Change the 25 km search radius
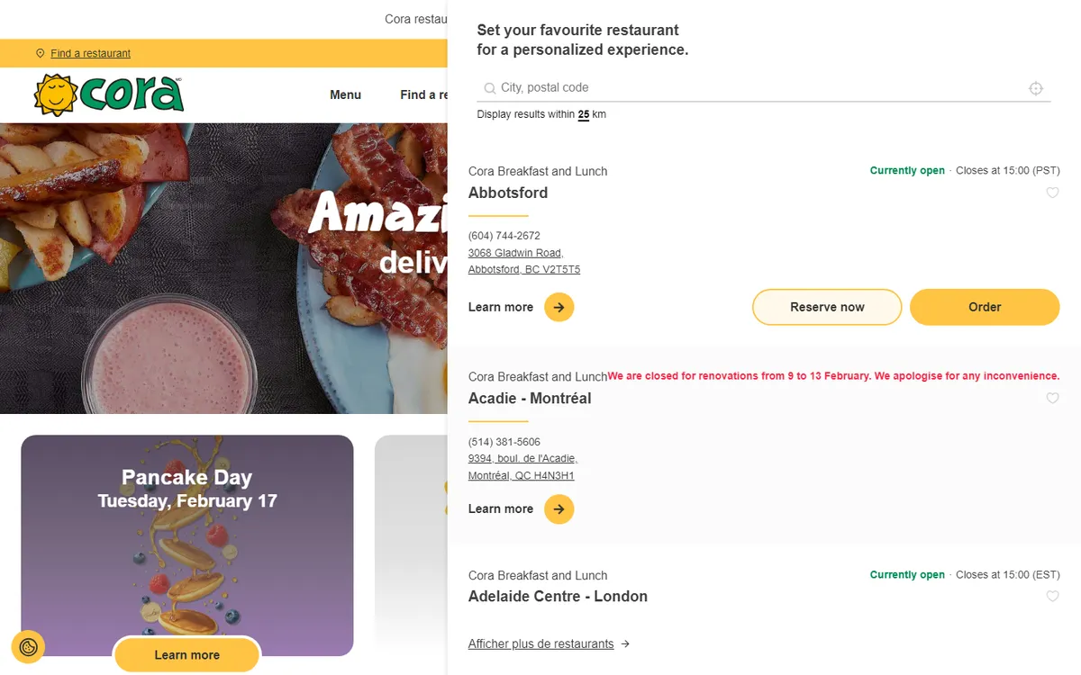This screenshot has height=675, width=1081. click(x=584, y=115)
